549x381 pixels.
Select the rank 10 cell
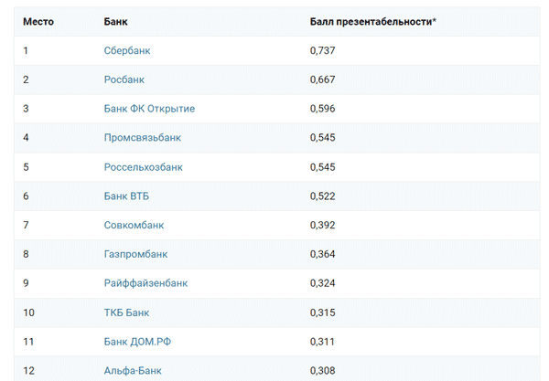(29, 312)
